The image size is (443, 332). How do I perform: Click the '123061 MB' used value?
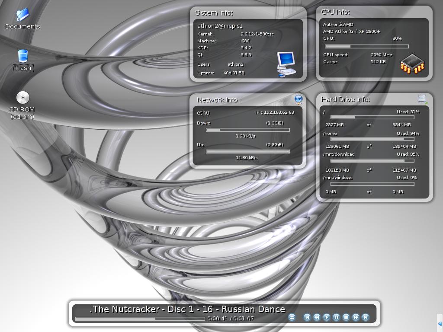(x=337, y=147)
